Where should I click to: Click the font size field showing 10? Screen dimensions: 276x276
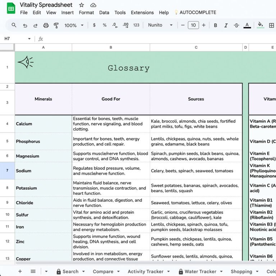pyautogui.click(x=193, y=25)
